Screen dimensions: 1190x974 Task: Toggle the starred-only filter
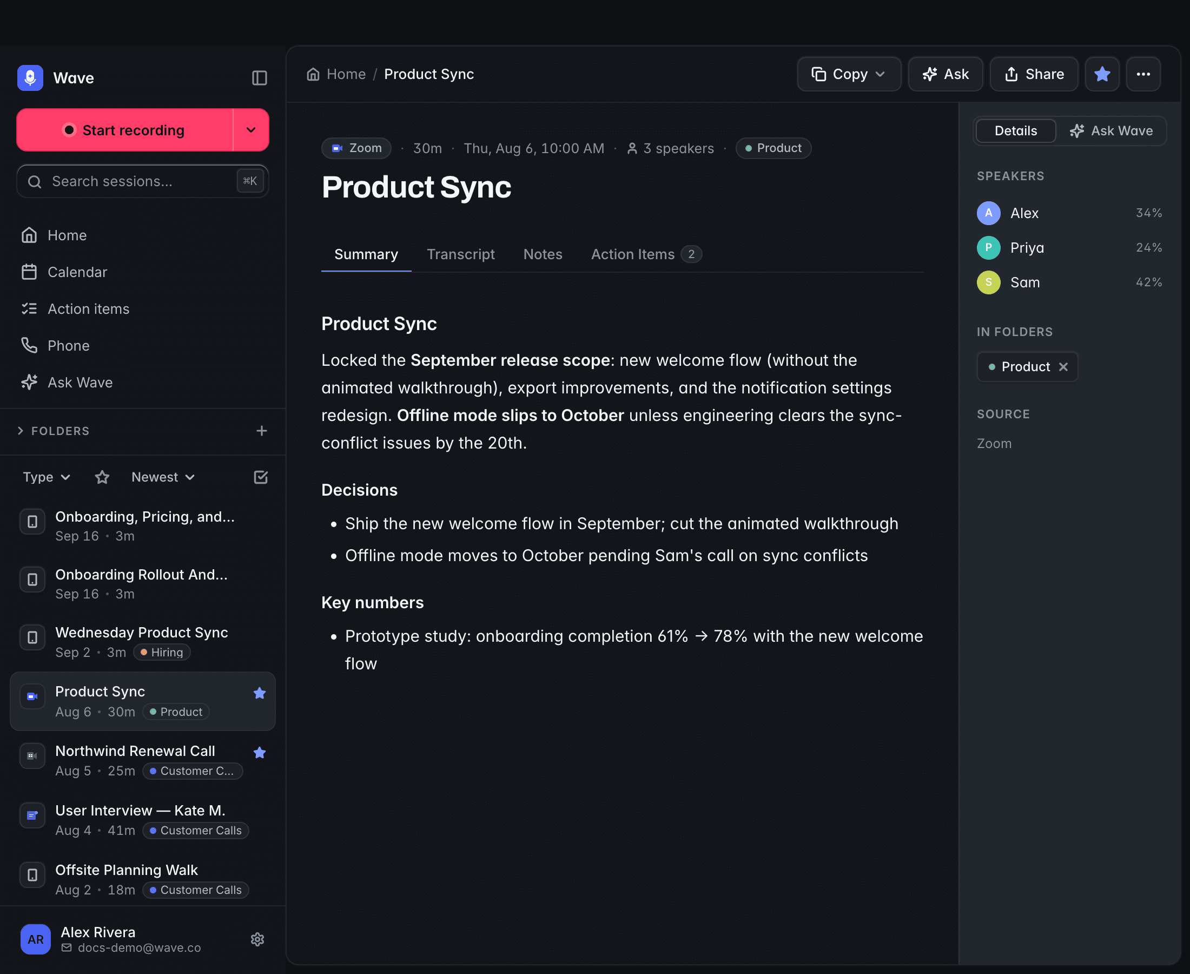pos(102,477)
